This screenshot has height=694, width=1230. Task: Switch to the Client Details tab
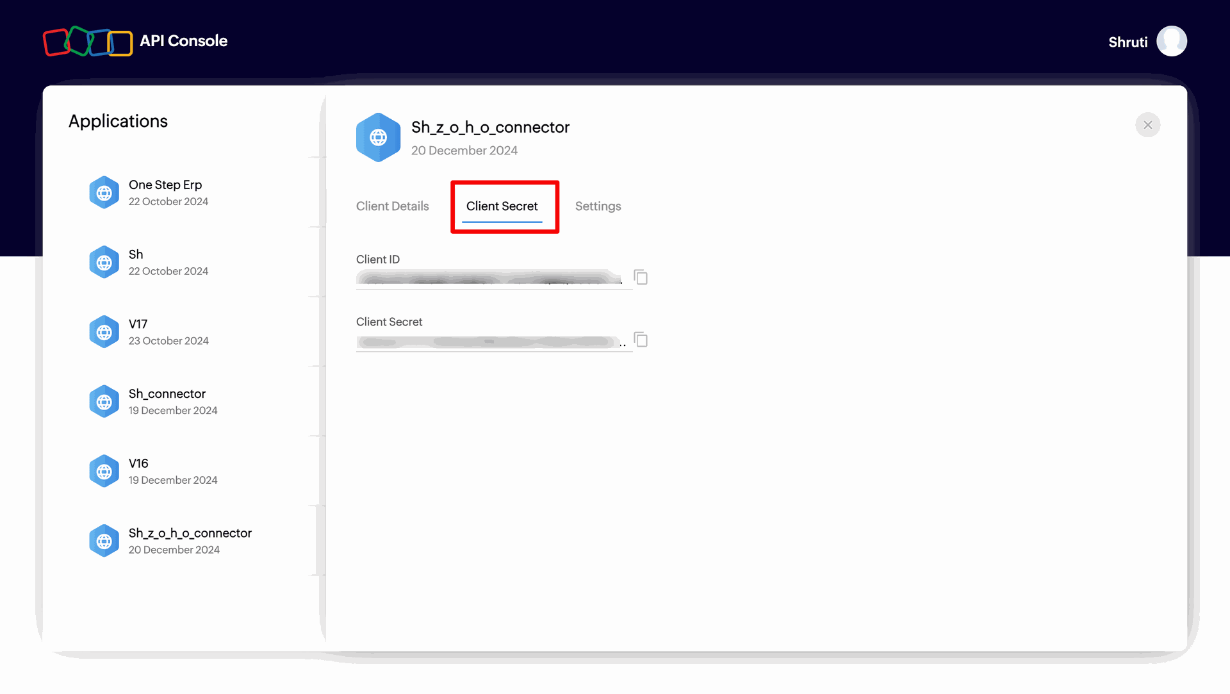(x=392, y=206)
